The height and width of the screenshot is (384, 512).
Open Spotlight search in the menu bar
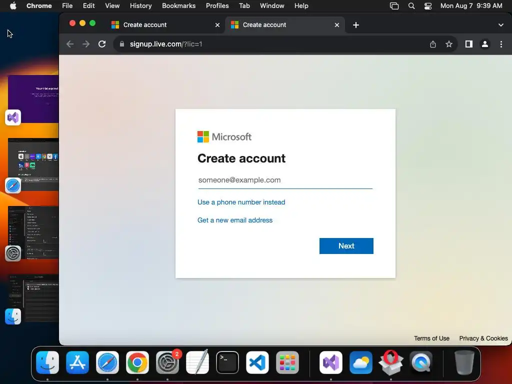pos(411,6)
